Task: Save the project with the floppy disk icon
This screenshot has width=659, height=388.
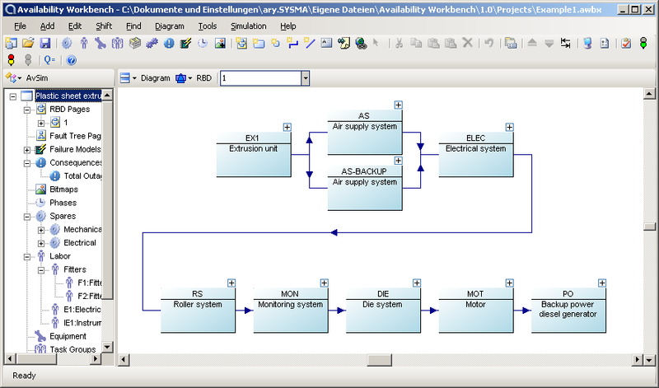Action: 45,43
